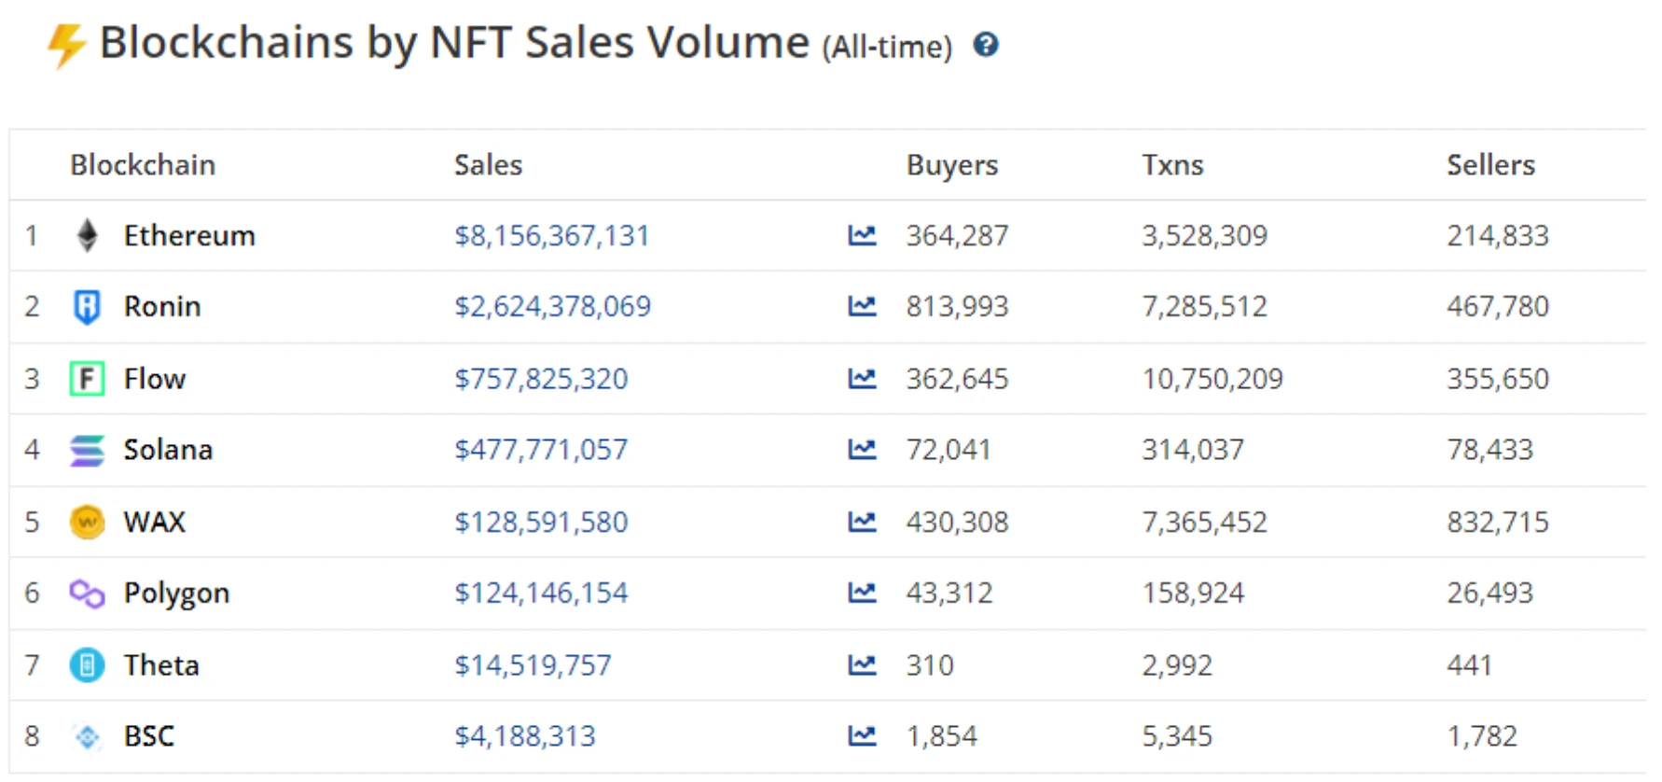Click Polygon buyers value 43,312
Viewport: 1662px width, 782px height.
(x=949, y=593)
